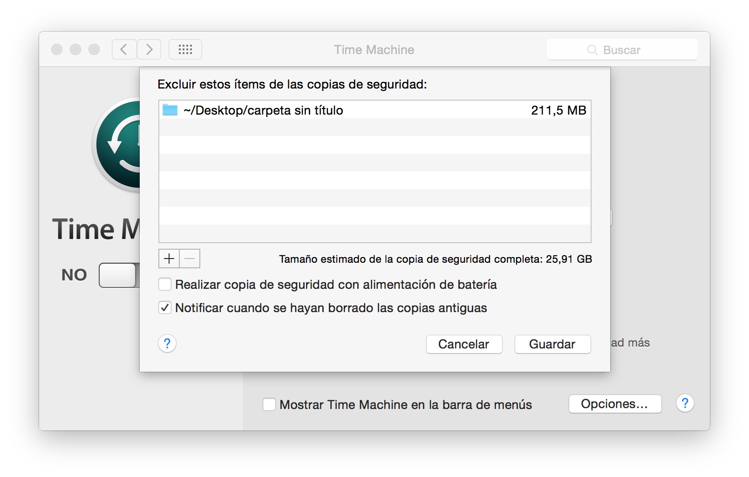Click the 211,5 MB size value

tap(558, 110)
